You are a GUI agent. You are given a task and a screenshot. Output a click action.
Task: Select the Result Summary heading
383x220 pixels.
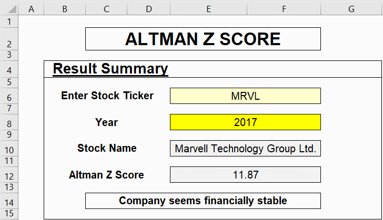(x=110, y=69)
